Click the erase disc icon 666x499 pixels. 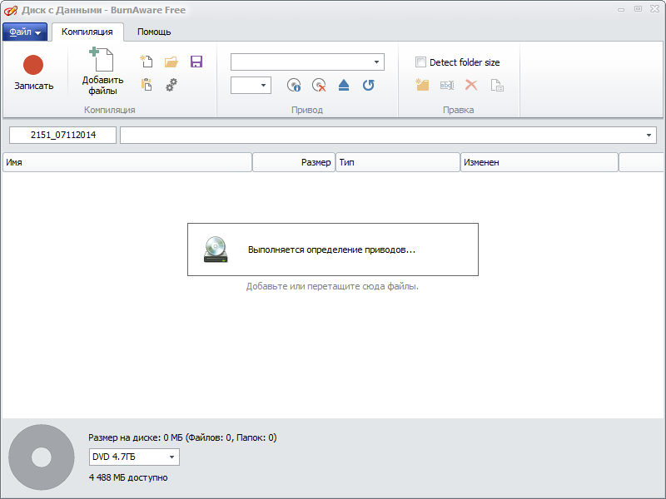pyautogui.click(x=318, y=85)
